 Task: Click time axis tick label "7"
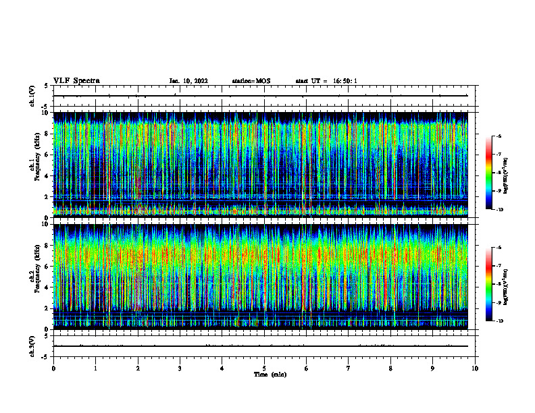pos(349,368)
